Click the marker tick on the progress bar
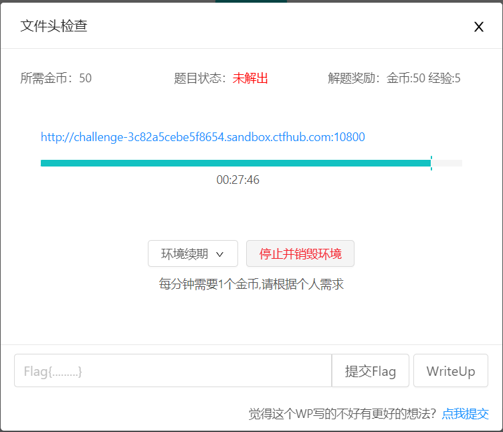Viewport: 503px width, 432px height. coord(431,163)
